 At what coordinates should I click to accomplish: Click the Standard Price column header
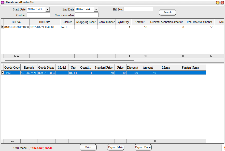pos(104,68)
